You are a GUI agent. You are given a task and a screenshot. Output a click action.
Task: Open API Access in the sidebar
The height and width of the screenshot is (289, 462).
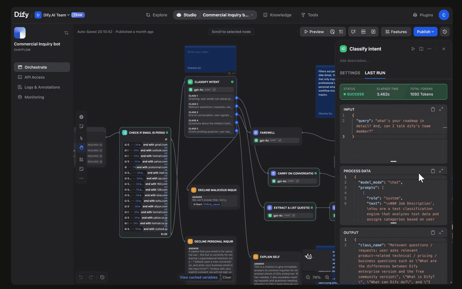[42, 77]
